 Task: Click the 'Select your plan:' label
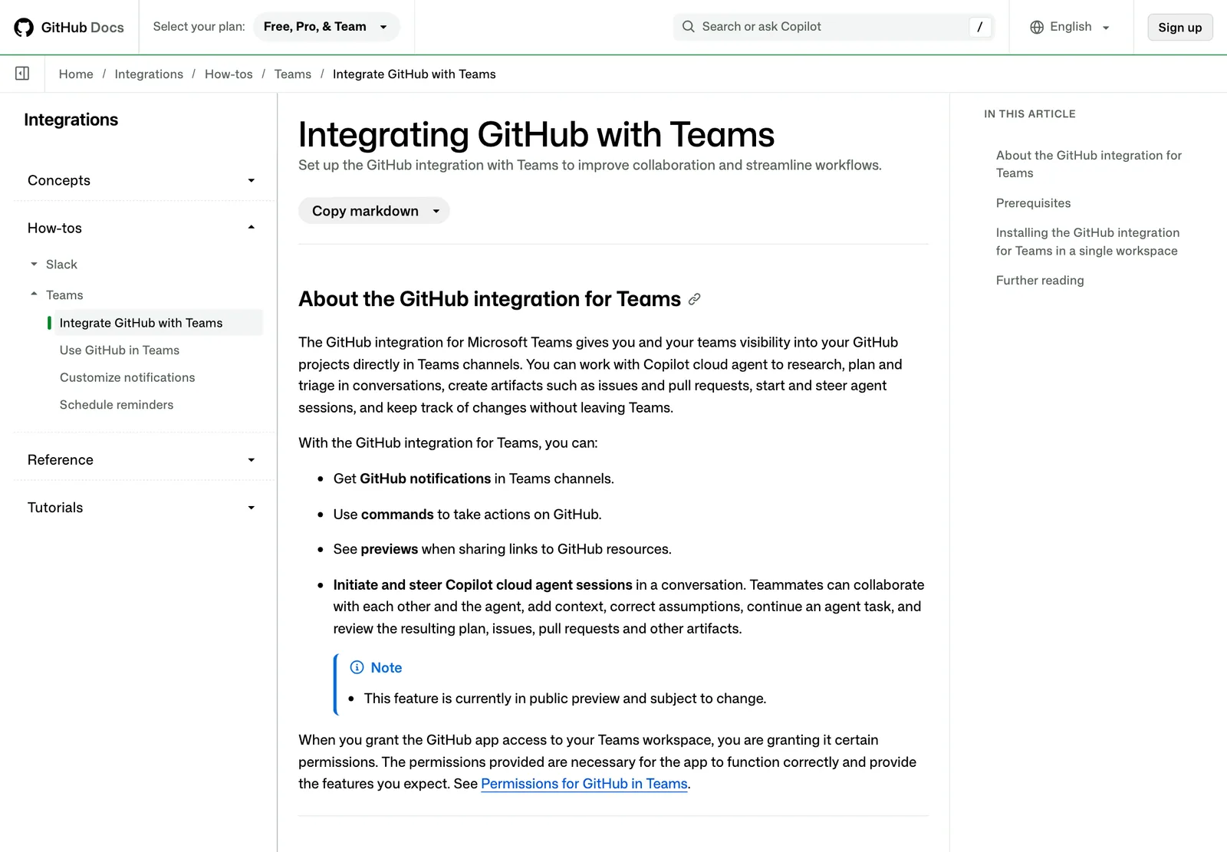click(199, 27)
